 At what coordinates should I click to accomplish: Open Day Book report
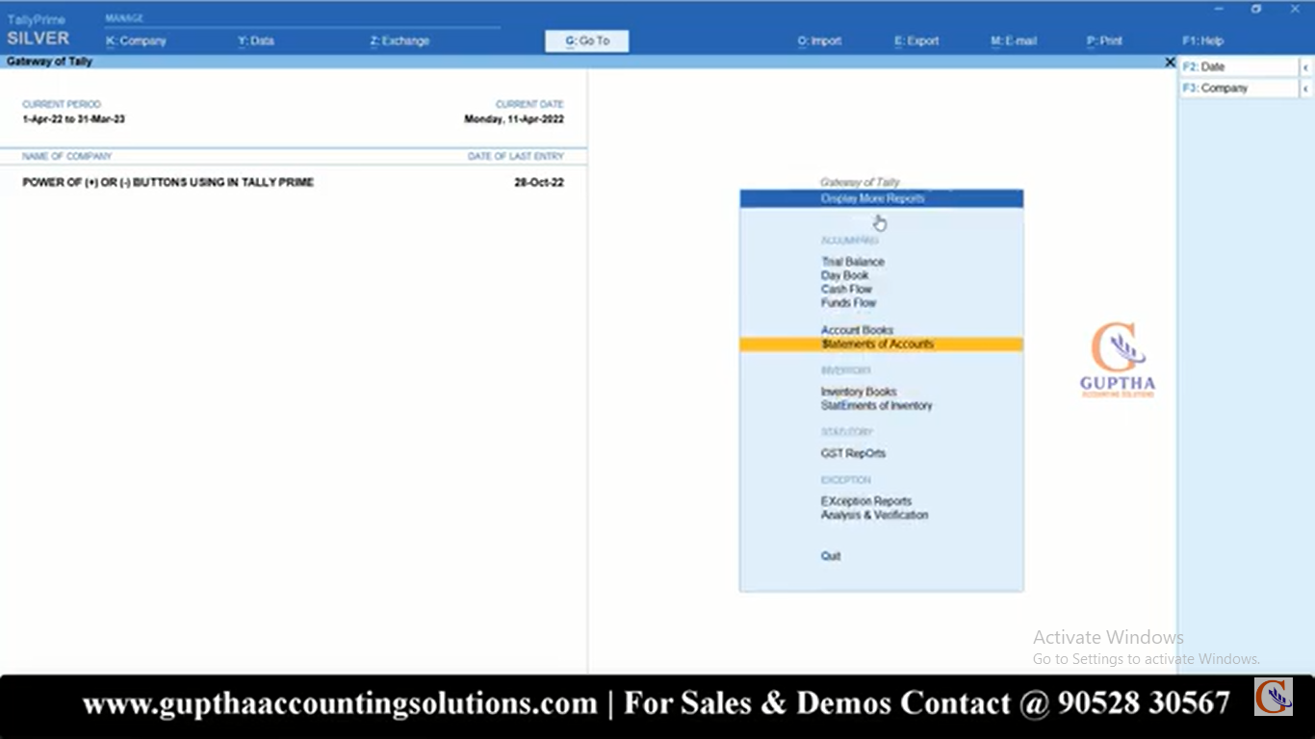(x=844, y=275)
